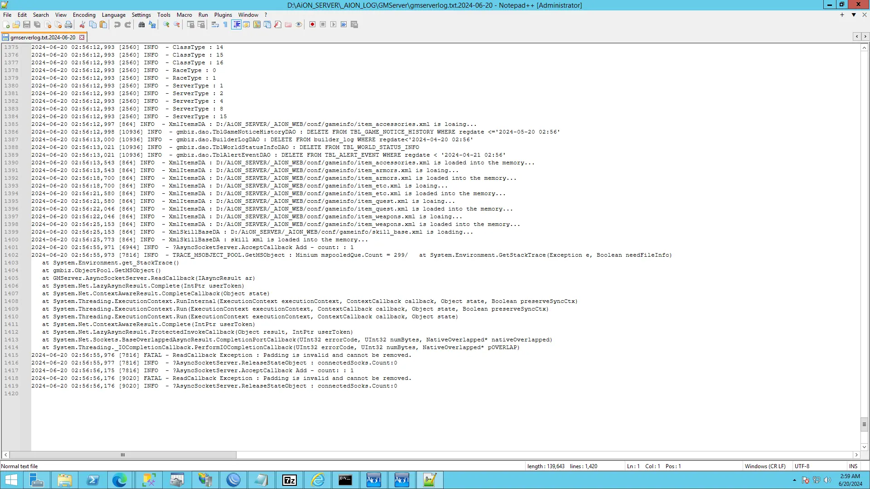This screenshot has width=870, height=489.
Task: Click the Copy toolbar icon
Action: tap(92, 24)
